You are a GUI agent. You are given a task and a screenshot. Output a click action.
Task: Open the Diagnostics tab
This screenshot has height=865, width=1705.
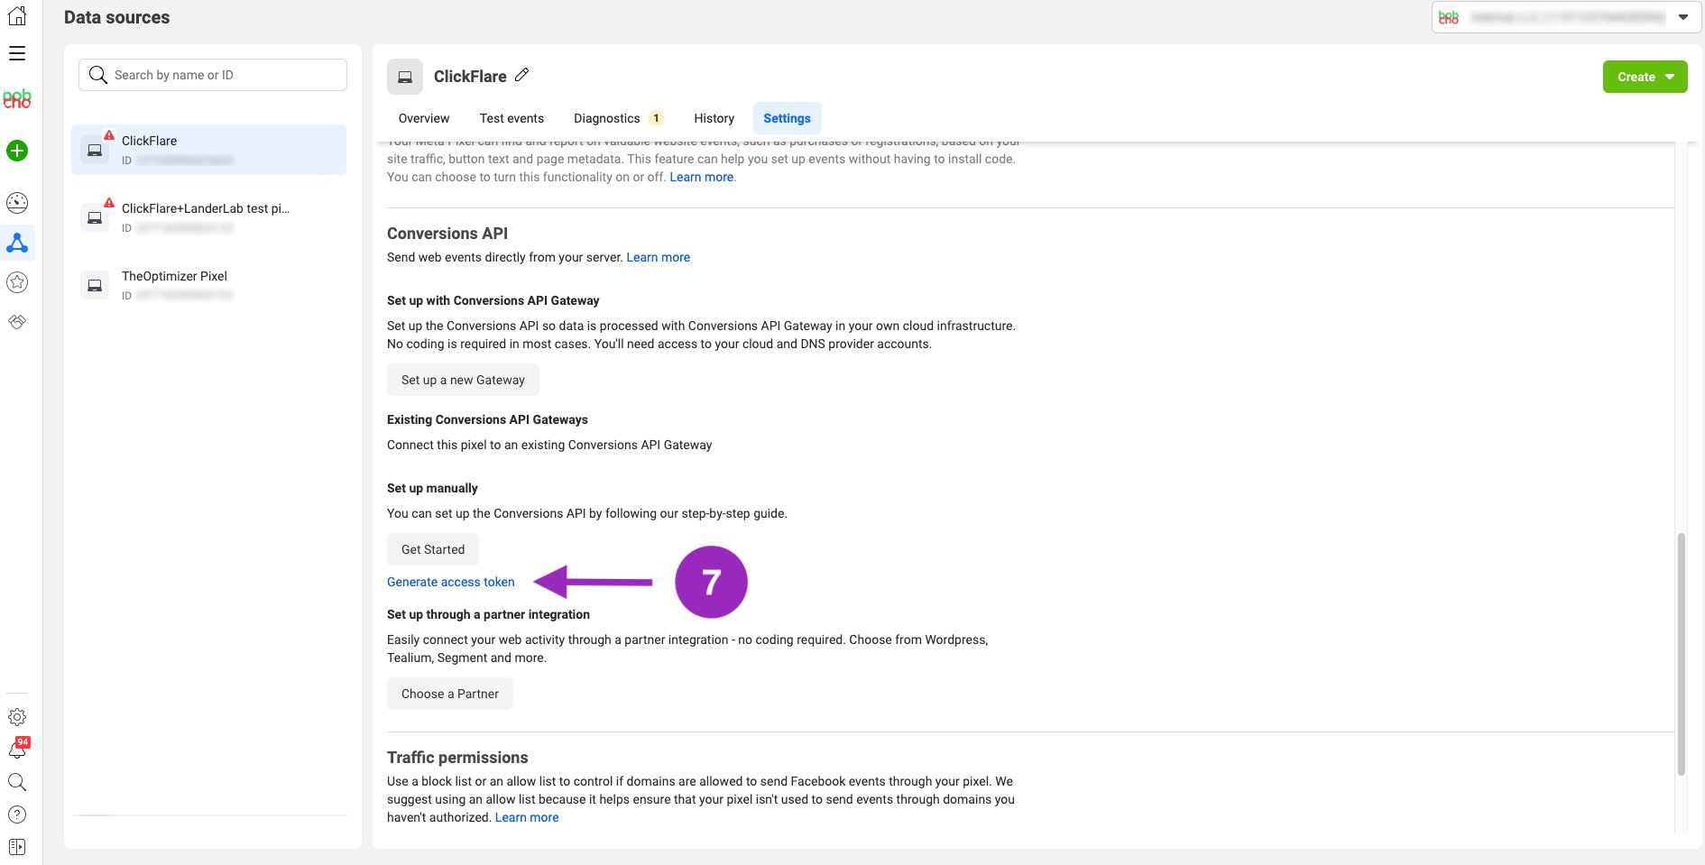pos(618,118)
